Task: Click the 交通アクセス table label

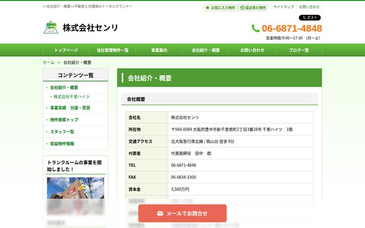Action: click(x=140, y=141)
